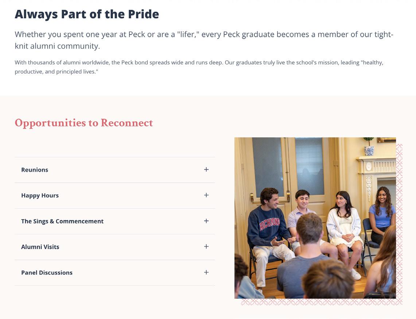This screenshot has height=319, width=416.
Task: Expand the Alumni Visits row label
Action: 40,247
